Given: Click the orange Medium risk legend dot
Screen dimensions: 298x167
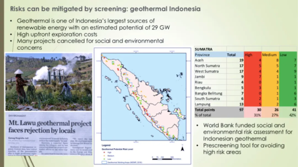Looking at the screenshot, I should (104, 156).
